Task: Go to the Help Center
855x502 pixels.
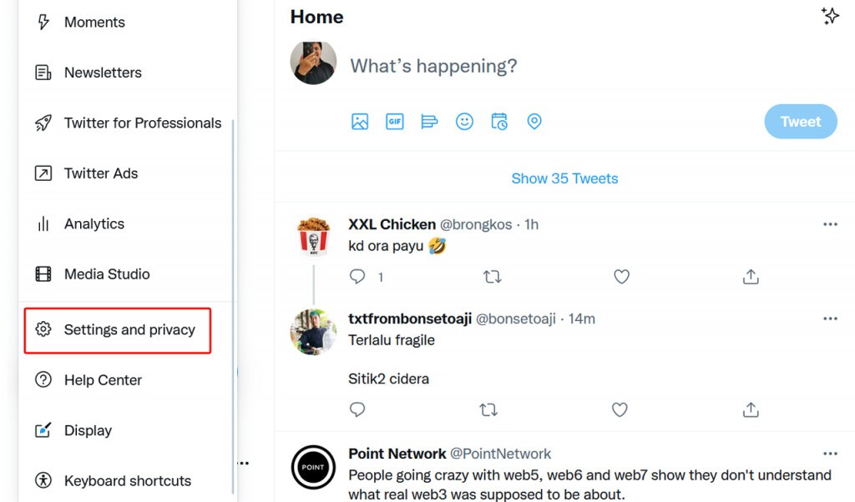Action: [102, 379]
